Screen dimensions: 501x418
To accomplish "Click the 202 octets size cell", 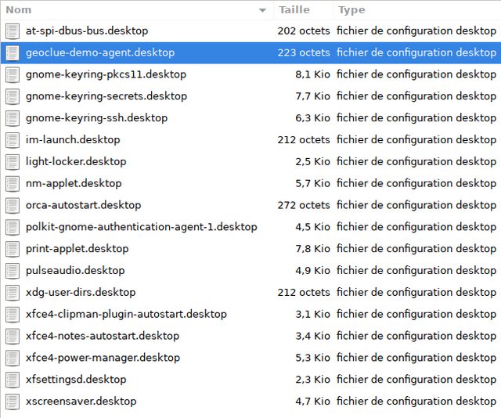I will click(304, 31).
